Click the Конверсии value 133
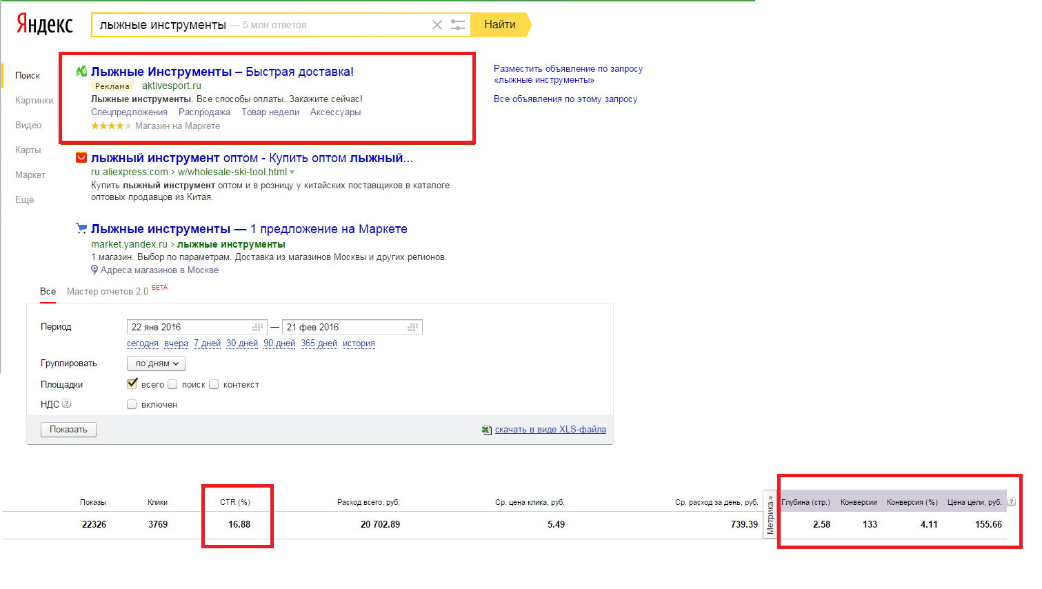The height and width of the screenshot is (589, 1042). coord(870,524)
